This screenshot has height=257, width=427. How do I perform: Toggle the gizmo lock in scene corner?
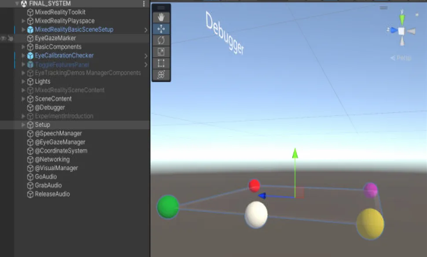point(416,15)
